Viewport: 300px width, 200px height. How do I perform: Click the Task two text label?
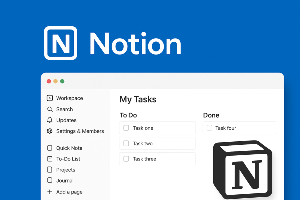click(142, 143)
